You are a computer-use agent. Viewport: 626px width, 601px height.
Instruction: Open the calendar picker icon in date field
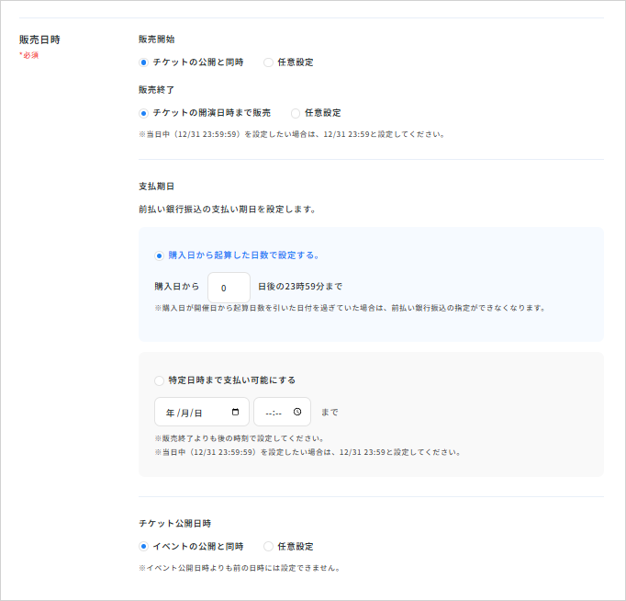click(236, 412)
